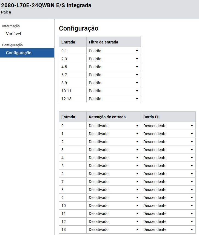Expand the Retenção de entrada dropdown for Entrada 0
Screen dimensions: 199x235
113,126
